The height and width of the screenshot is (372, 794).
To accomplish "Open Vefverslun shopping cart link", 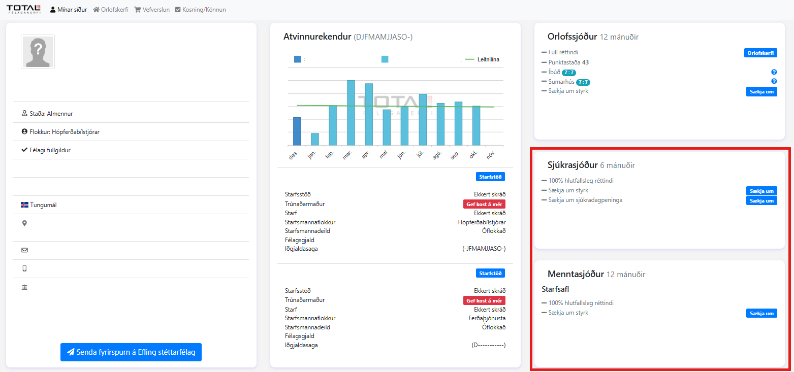I will 151,10.
